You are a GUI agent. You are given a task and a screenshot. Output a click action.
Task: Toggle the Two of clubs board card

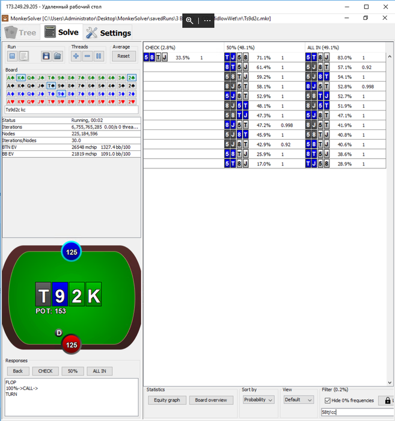point(132,78)
